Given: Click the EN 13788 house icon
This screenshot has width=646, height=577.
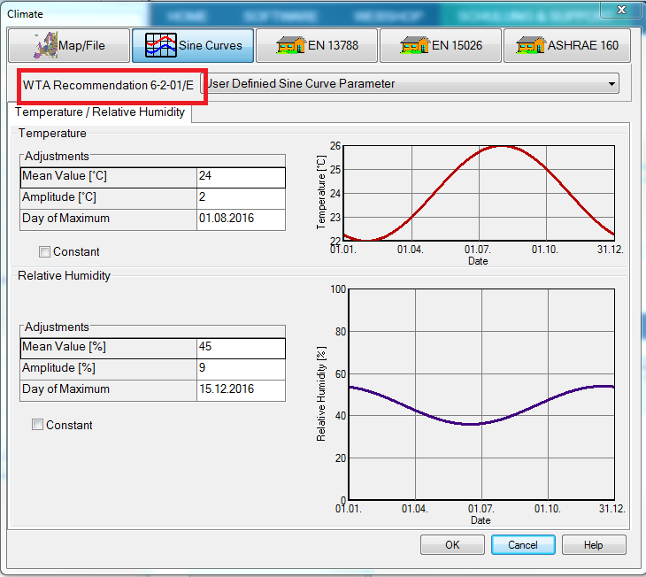Looking at the screenshot, I should tap(287, 45).
